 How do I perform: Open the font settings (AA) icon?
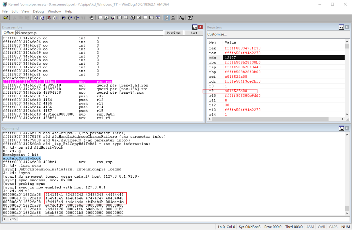pyautogui.click(x=182, y=18)
